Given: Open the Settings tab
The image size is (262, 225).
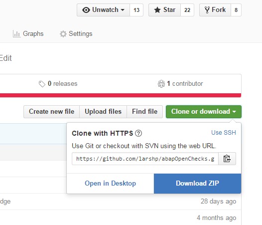Looking at the screenshot, I should tap(76, 34).
